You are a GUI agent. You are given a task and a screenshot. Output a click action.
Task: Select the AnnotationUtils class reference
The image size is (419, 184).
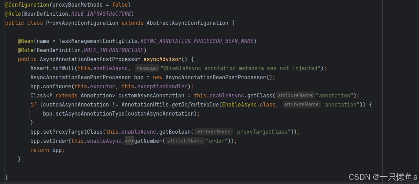(145, 105)
